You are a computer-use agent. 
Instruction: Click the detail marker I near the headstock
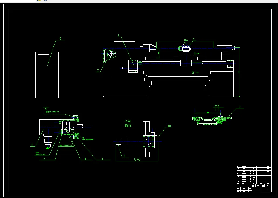[x=98, y=70]
